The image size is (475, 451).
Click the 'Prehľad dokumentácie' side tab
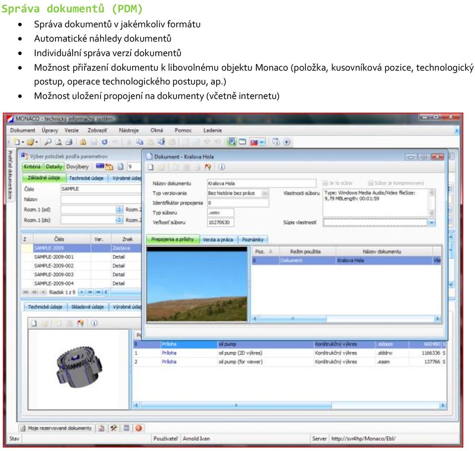tap(10, 175)
